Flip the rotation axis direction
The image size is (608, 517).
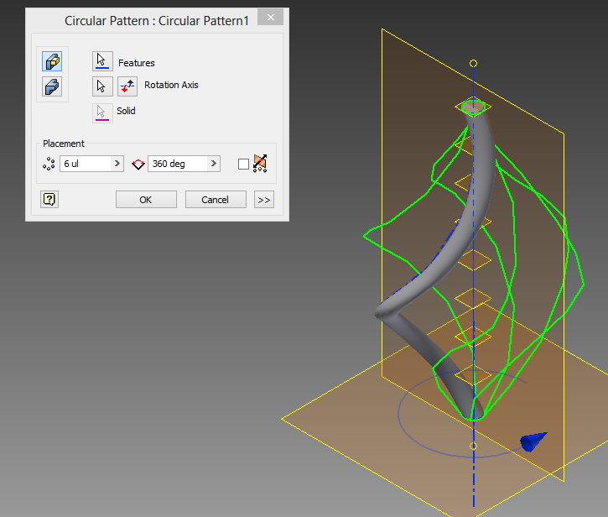(127, 86)
